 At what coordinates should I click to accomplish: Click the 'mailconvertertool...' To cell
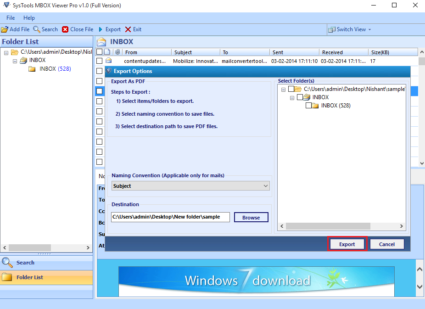point(244,61)
